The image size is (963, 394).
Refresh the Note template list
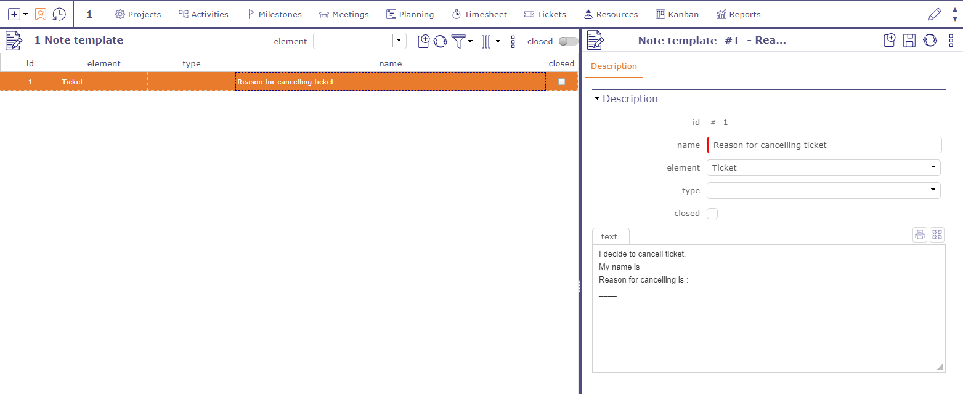point(440,41)
